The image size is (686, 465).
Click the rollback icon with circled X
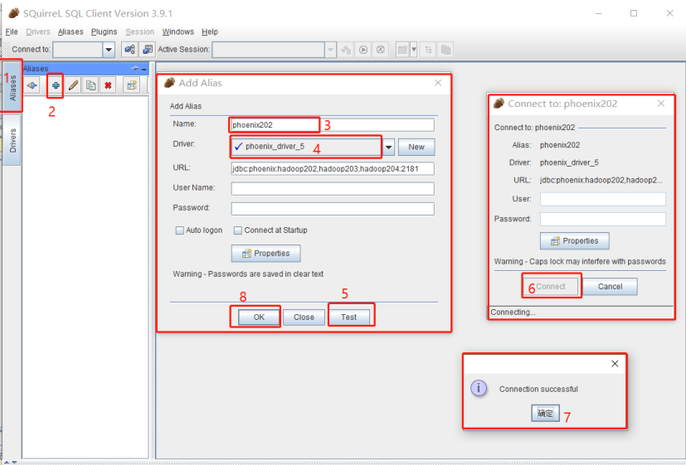point(381,50)
